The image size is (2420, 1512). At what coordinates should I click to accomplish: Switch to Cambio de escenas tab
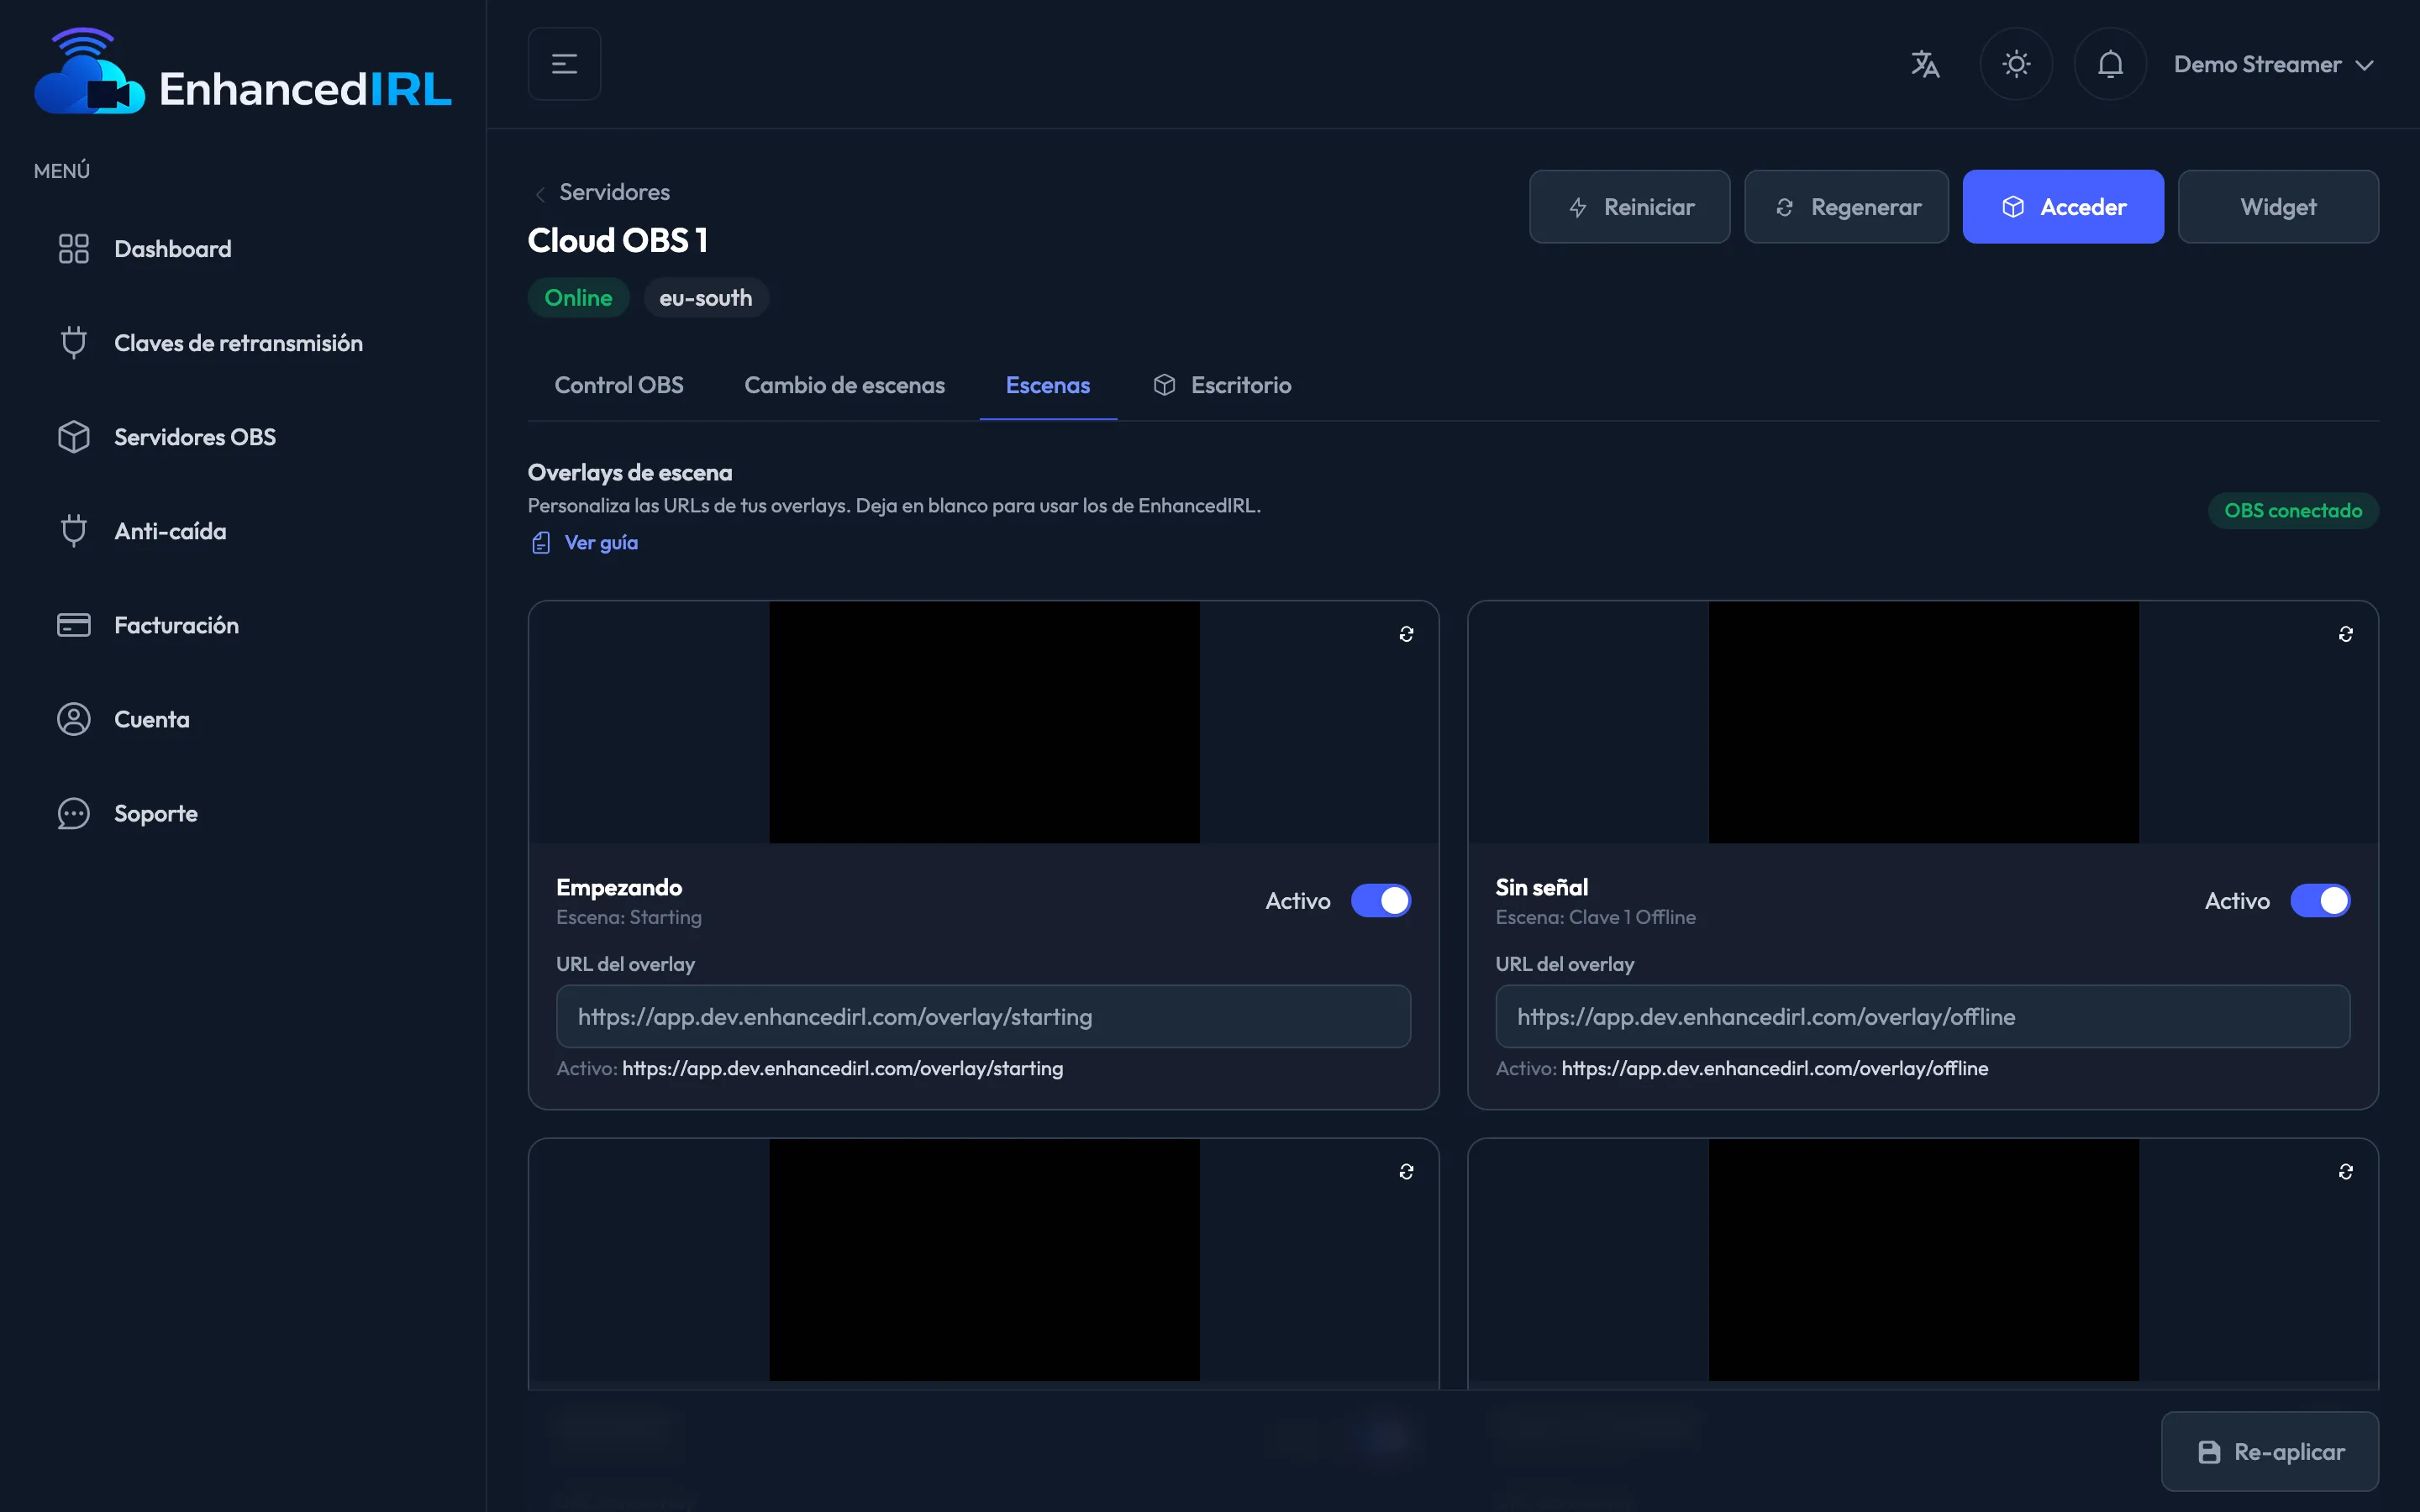pos(844,385)
